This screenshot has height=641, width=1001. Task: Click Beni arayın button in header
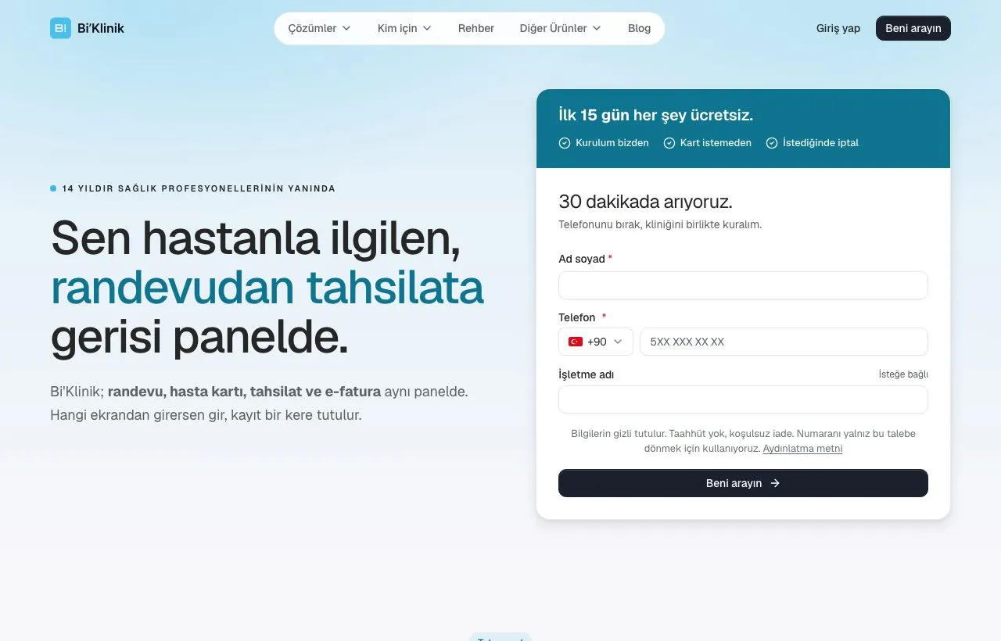(x=913, y=28)
